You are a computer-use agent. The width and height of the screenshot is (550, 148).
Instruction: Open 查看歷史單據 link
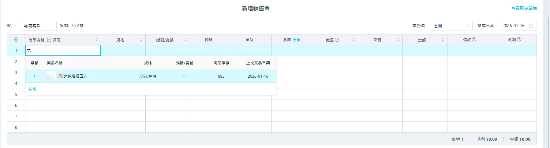click(524, 9)
